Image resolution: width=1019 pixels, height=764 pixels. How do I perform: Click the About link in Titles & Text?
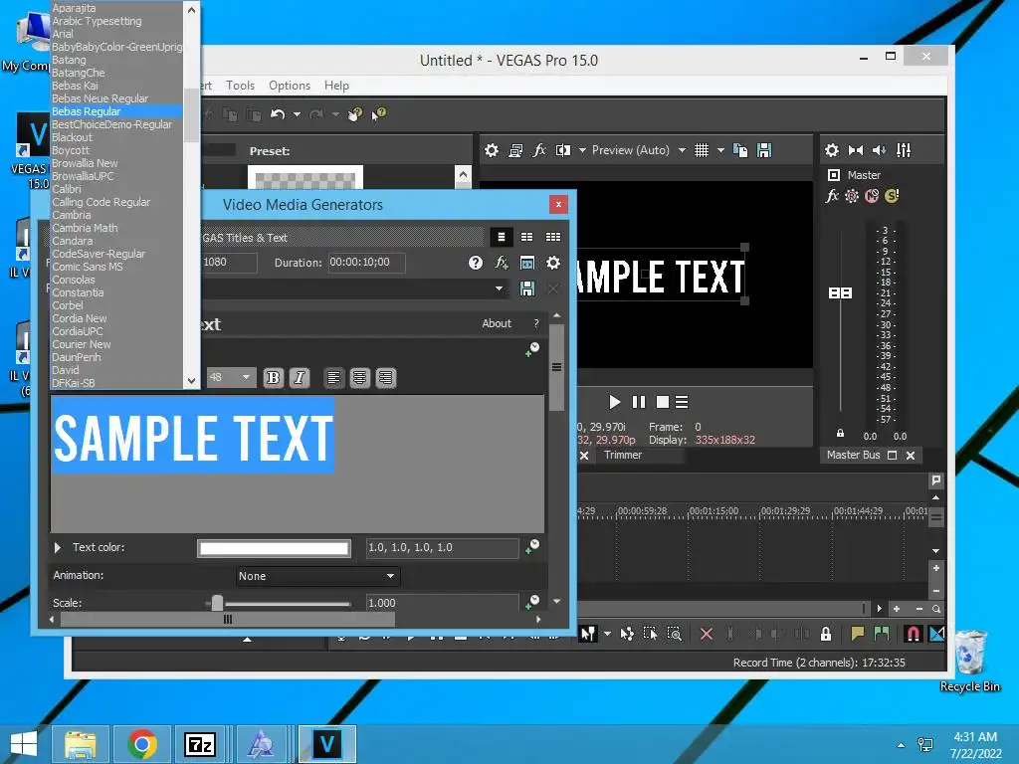[497, 323]
